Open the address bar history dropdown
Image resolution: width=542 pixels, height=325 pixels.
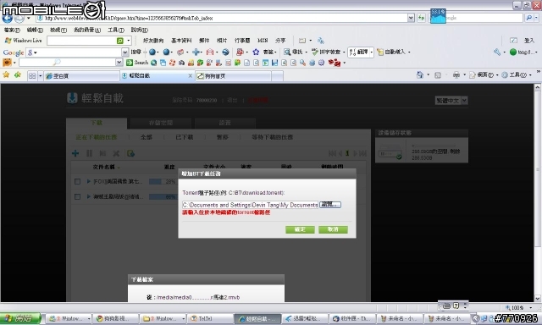click(x=411, y=18)
